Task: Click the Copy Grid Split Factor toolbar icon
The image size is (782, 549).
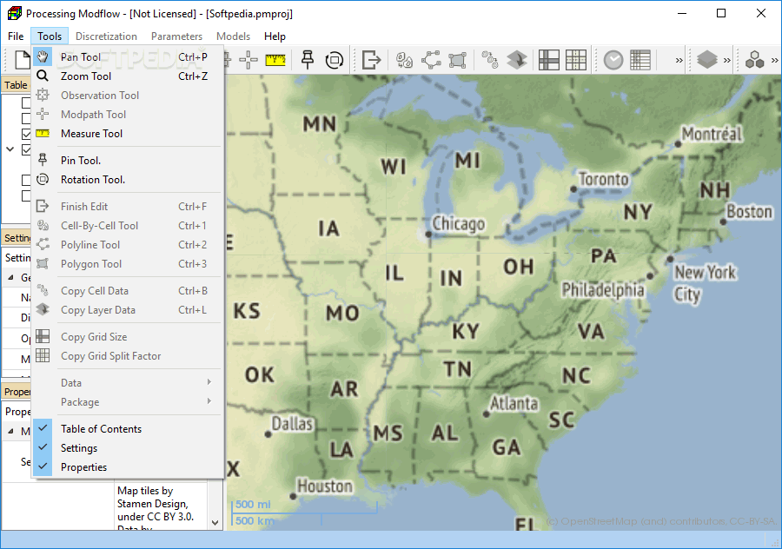Action: tap(576, 60)
